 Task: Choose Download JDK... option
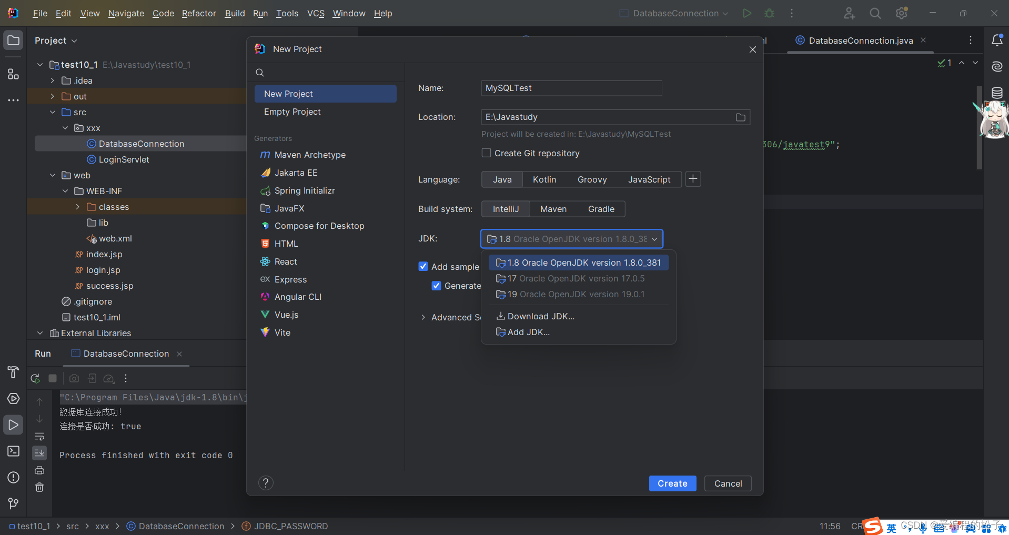pos(579,316)
